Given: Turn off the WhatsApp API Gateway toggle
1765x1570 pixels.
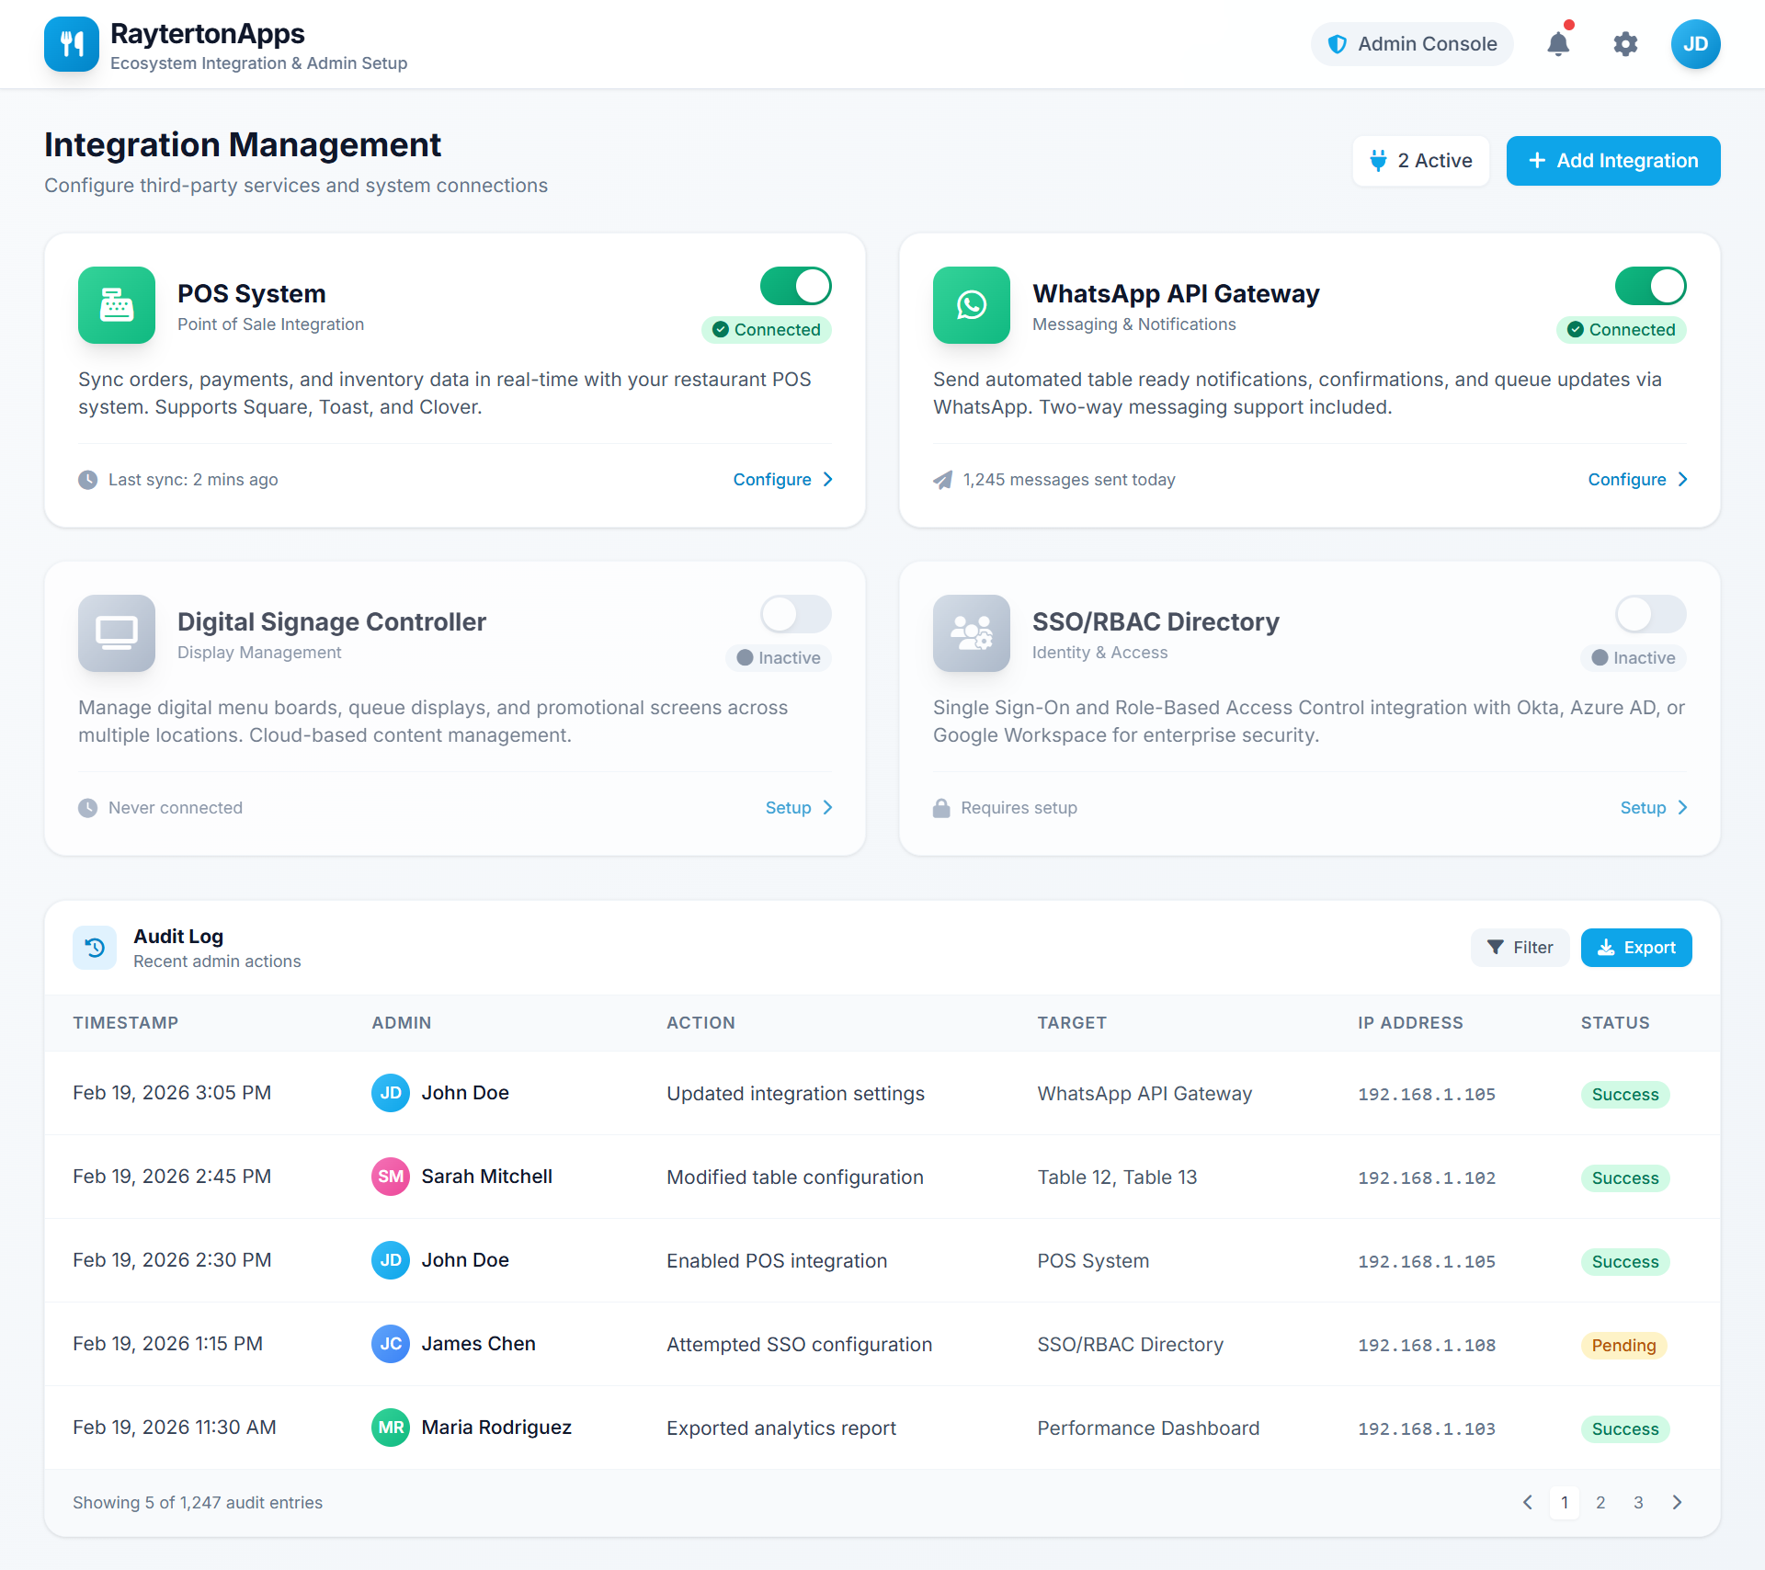Looking at the screenshot, I should coord(1649,286).
